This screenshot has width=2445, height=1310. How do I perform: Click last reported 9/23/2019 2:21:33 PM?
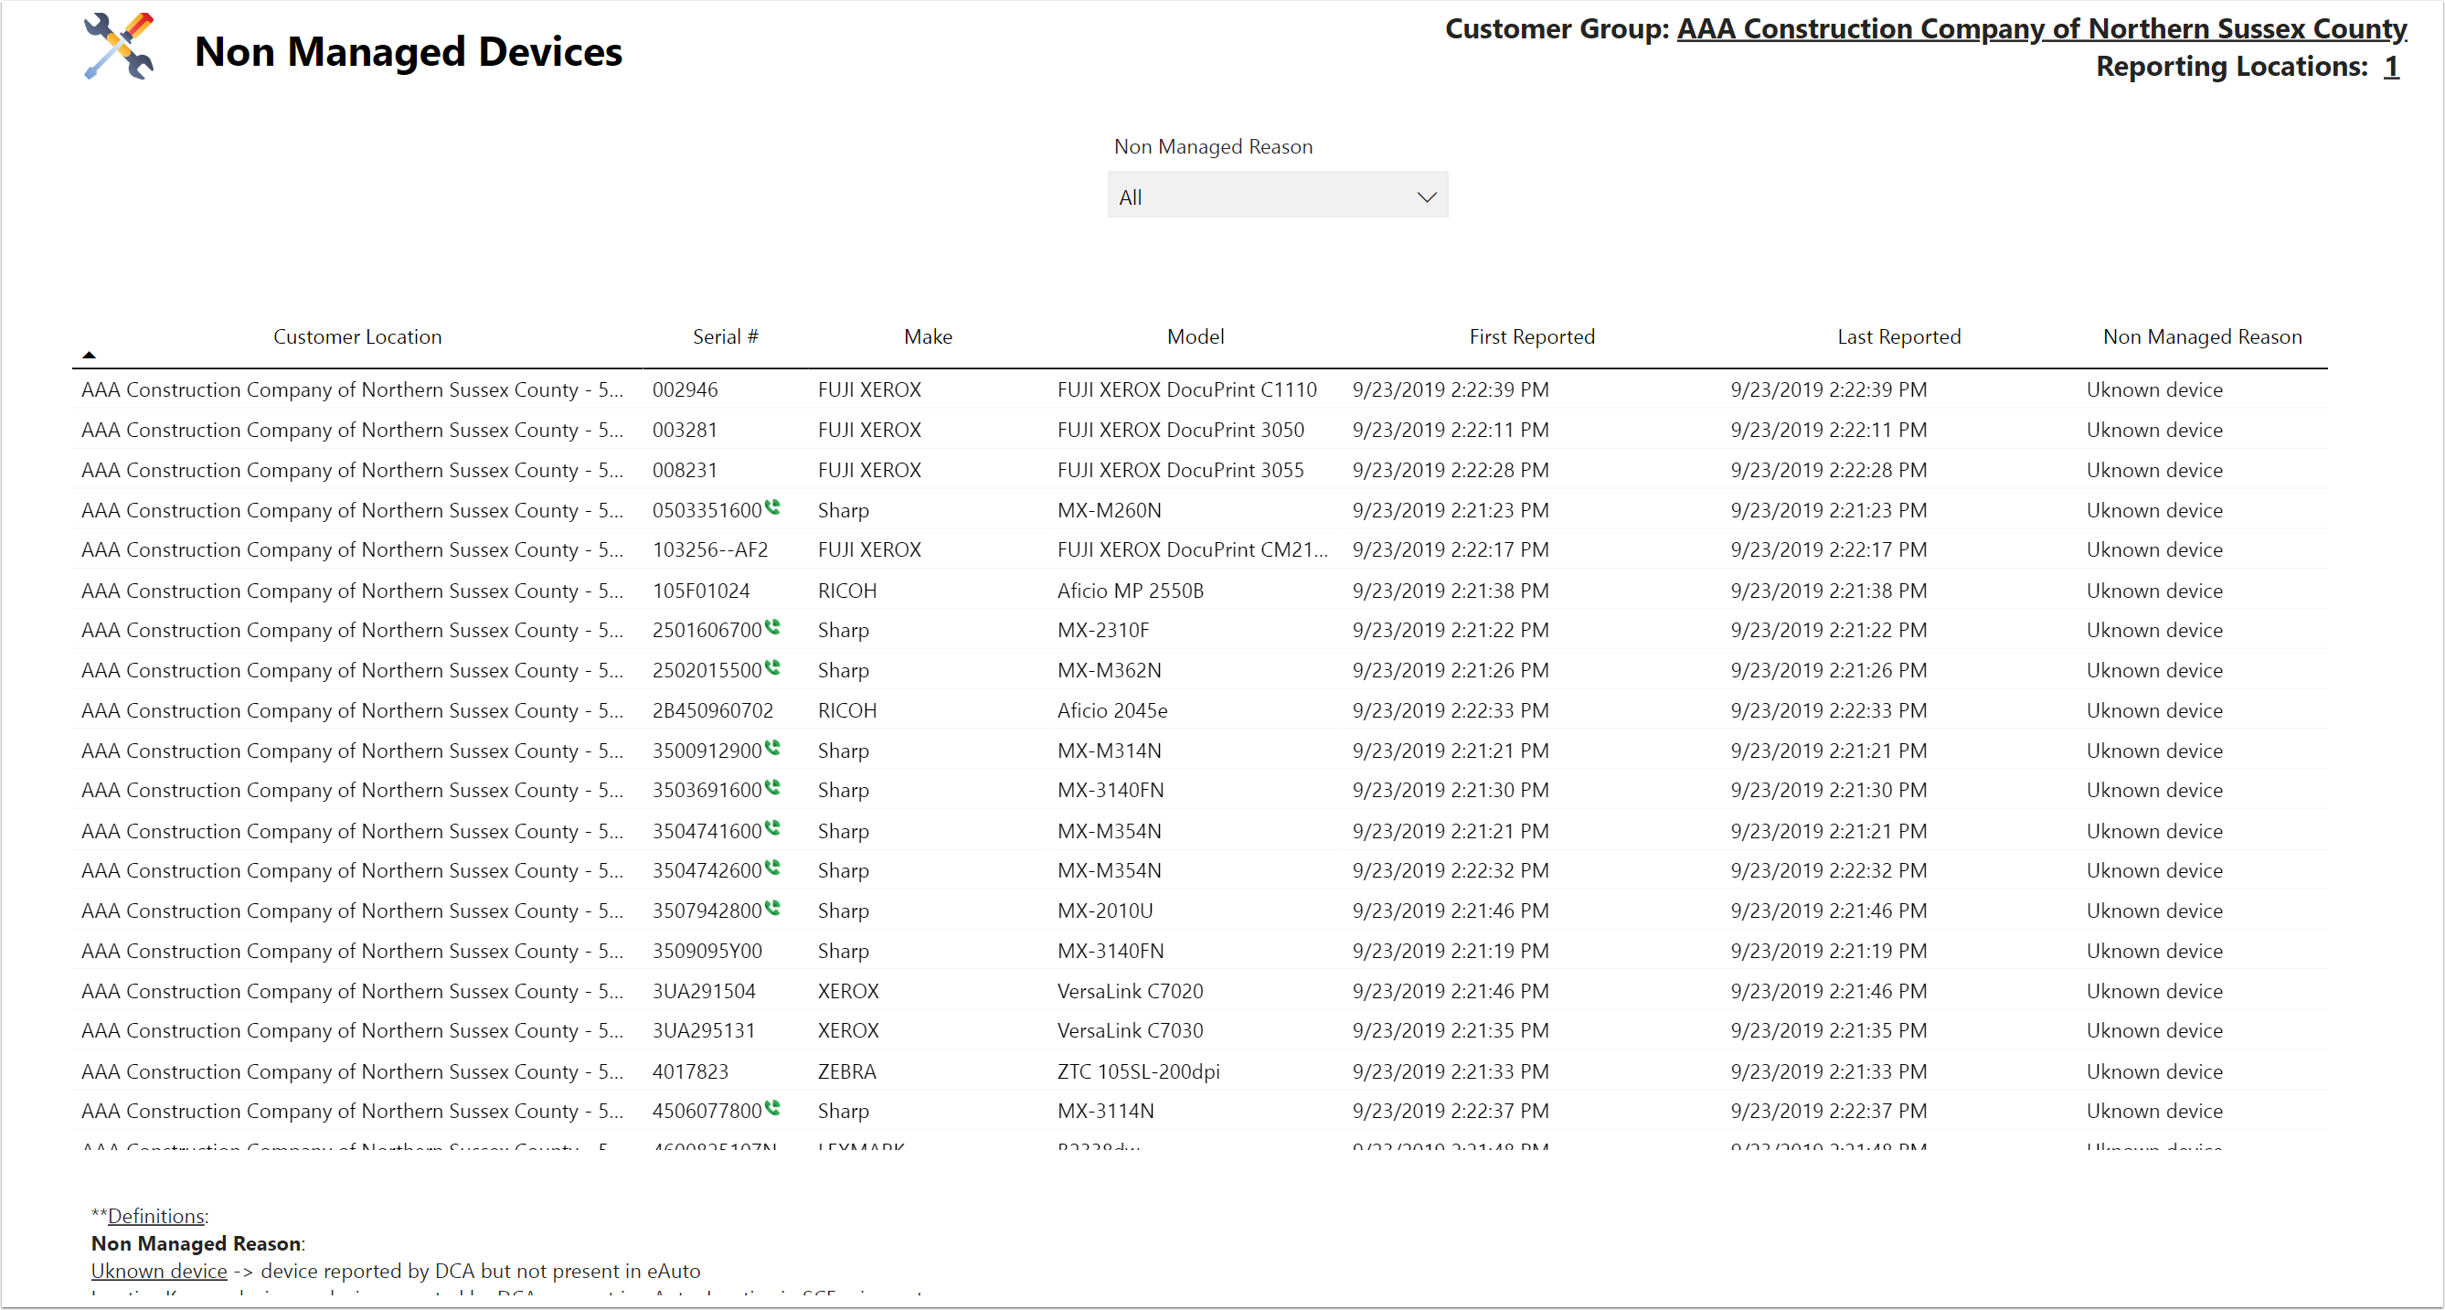click(1828, 1071)
